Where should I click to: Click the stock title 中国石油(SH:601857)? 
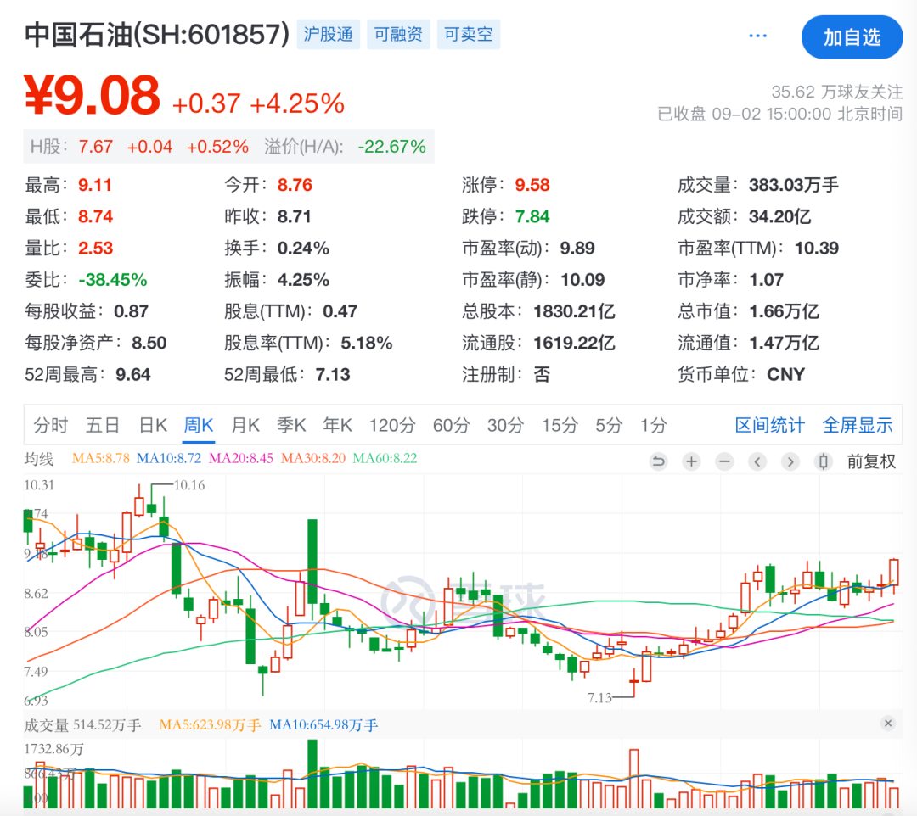pos(157,35)
